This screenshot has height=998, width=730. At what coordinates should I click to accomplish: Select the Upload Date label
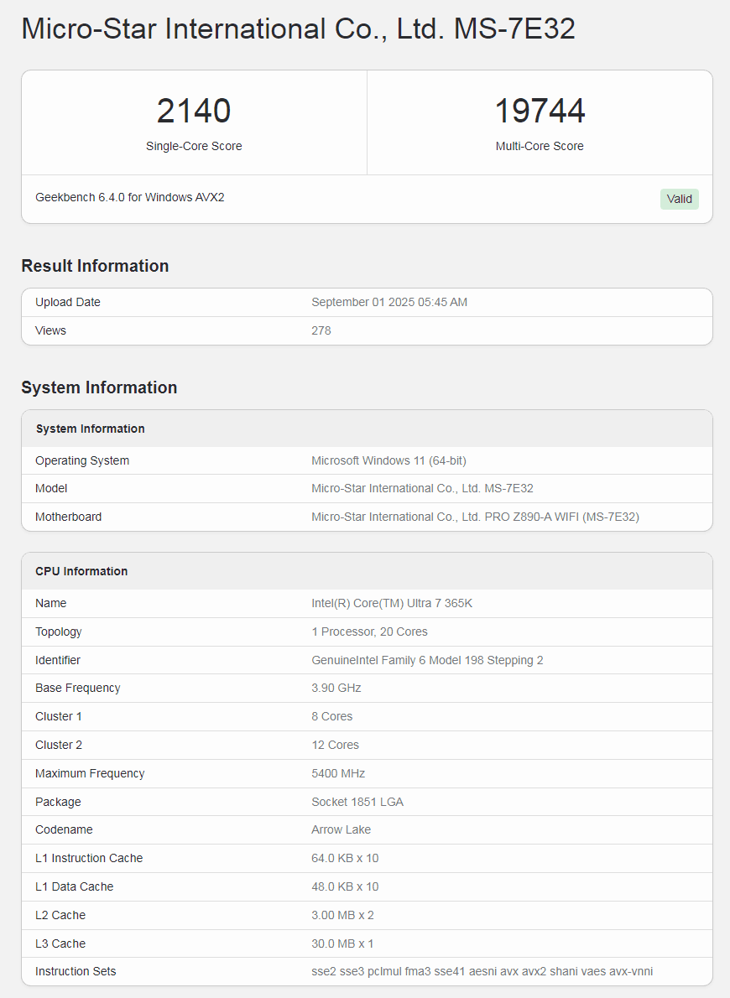pos(67,302)
